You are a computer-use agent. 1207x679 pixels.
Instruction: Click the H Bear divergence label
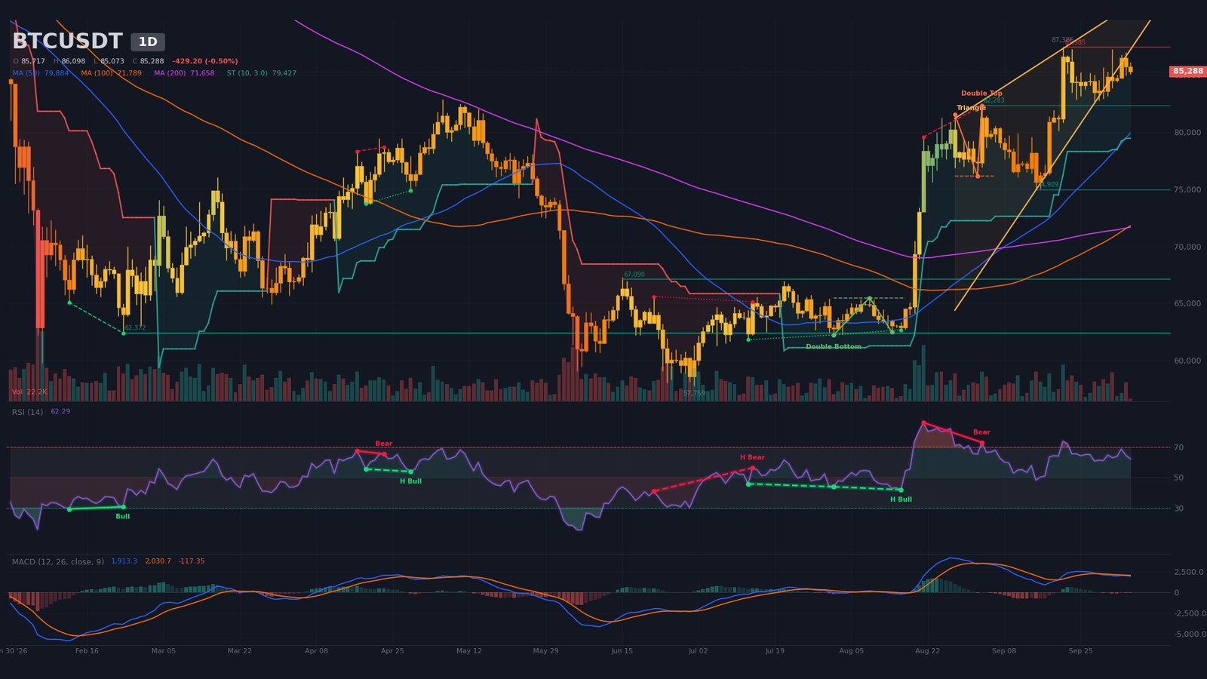[x=752, y=457]
